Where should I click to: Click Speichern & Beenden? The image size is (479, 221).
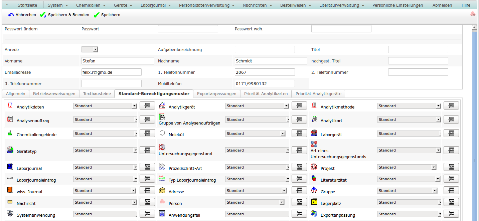pos(65,15)
